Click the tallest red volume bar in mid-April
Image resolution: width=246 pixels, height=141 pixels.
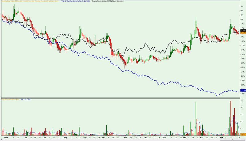(x=231, y=118)
